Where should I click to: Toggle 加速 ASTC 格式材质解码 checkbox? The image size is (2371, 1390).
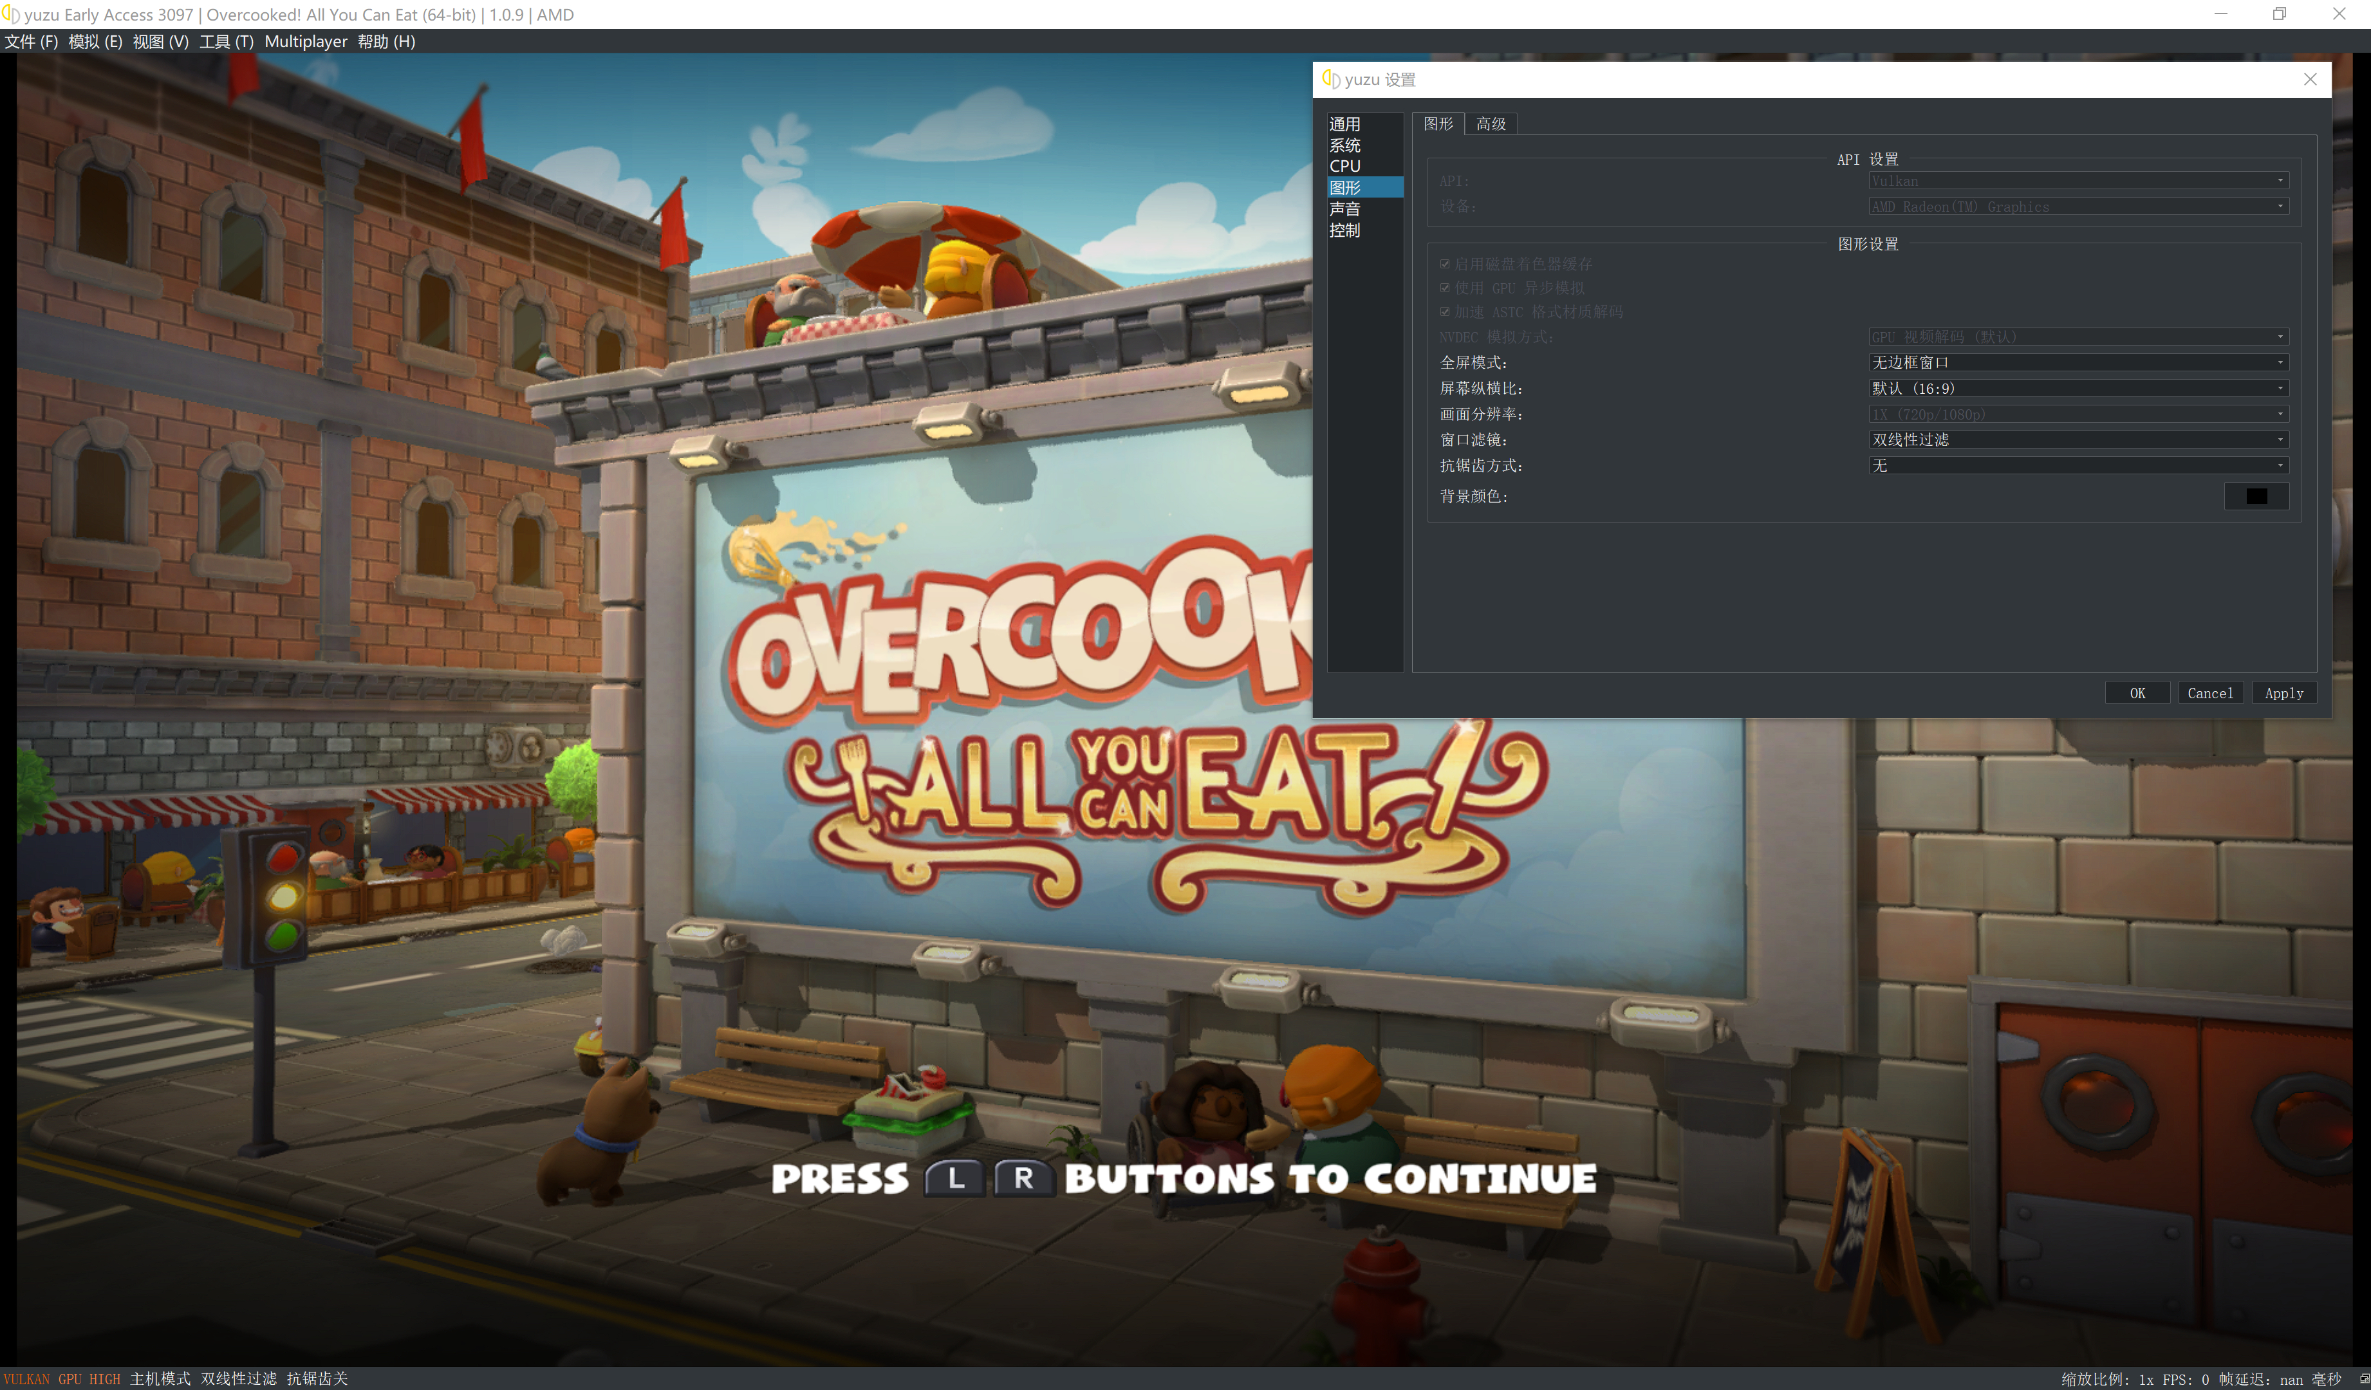click(x=1445, y=311)
